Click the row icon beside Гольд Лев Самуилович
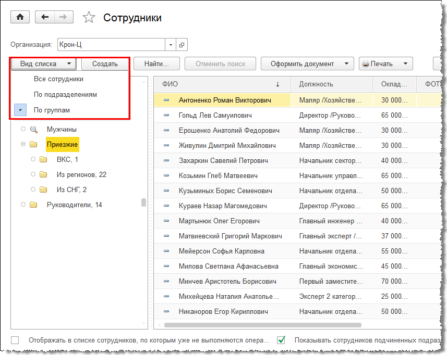The width and height of the screenshot is (447, 355). point(166,115)
